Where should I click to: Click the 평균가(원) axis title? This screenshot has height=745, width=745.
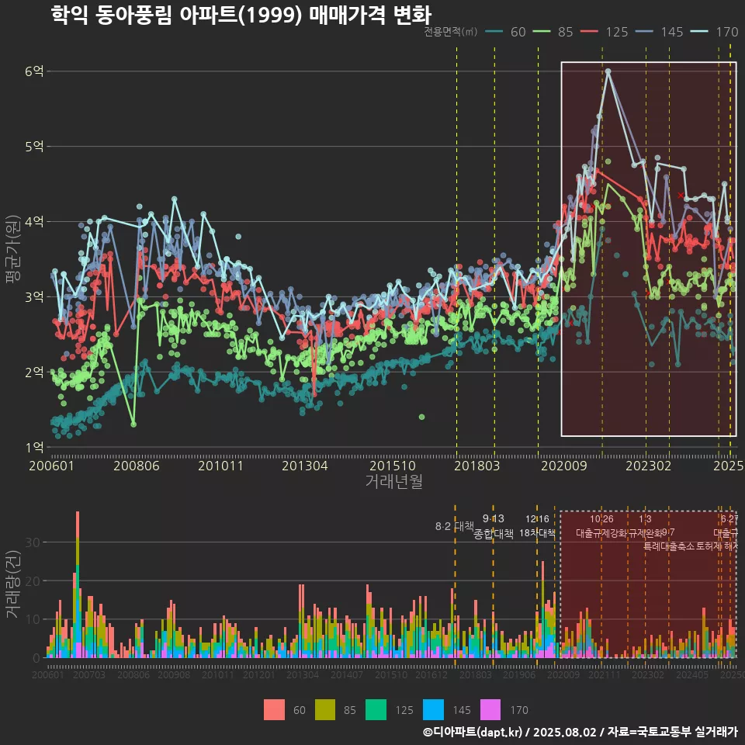13,249
